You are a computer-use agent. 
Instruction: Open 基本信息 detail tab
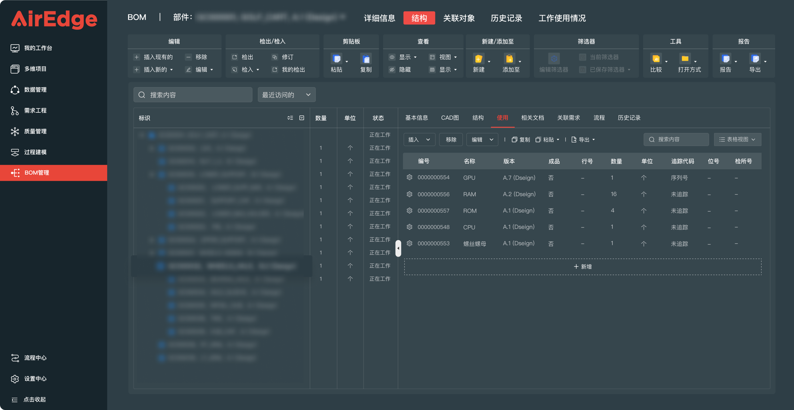[417, 118]
